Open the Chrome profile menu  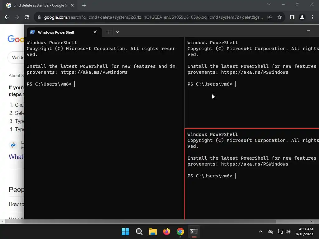point(302,17)
